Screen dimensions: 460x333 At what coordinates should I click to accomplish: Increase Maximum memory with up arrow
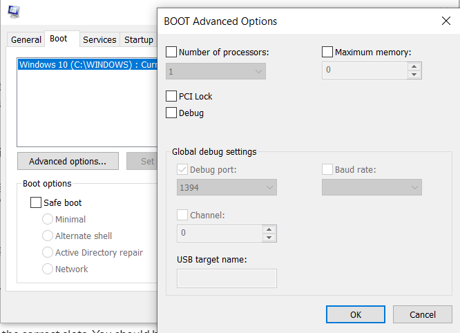click(x=414, y=66)
